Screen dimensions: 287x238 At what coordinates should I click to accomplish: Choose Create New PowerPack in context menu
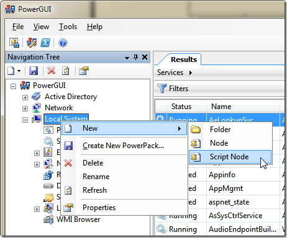click(124, 146)
